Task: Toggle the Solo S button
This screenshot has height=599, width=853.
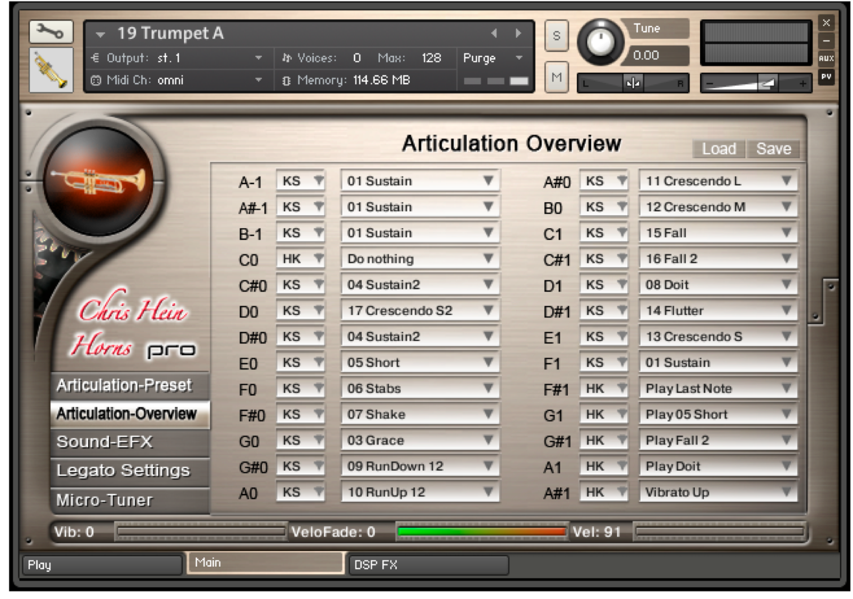Action: 556,36
